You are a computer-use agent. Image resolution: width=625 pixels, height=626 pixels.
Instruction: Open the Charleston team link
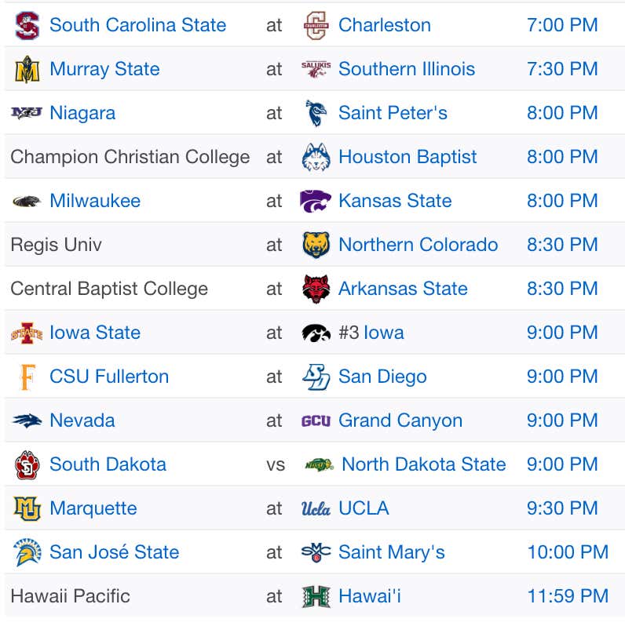pos(385,25)
